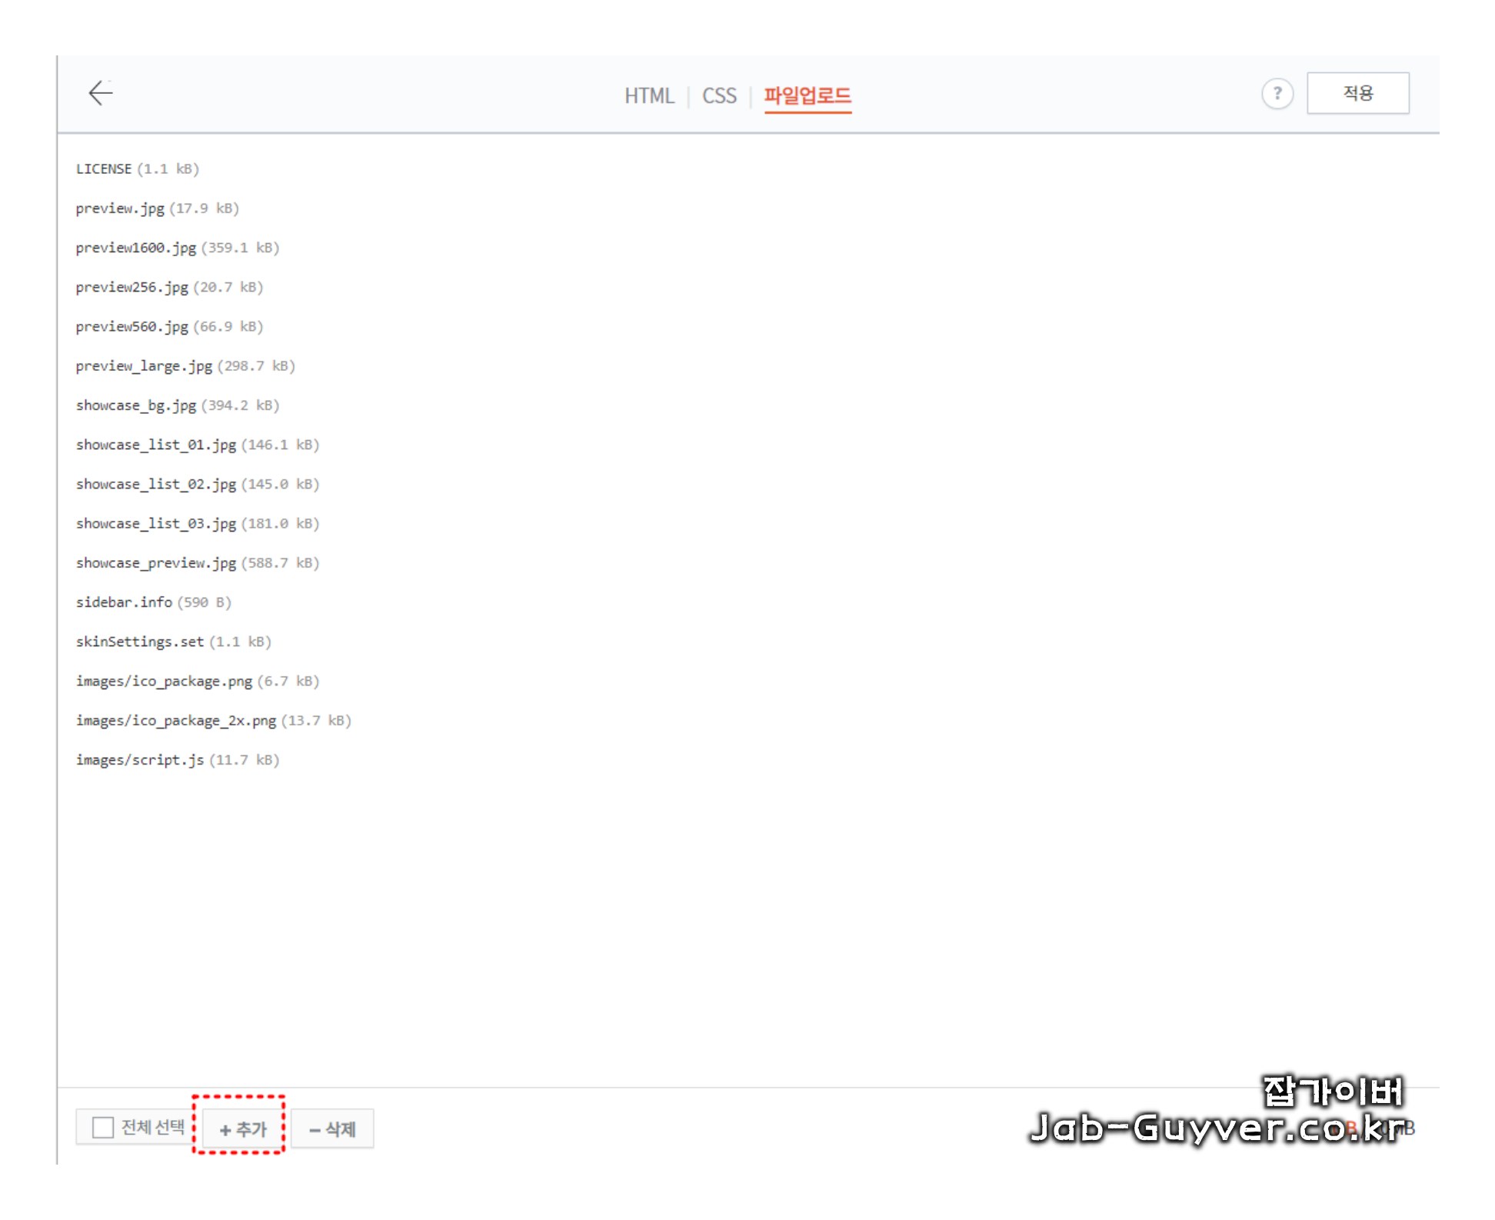Select preview1600.jpg file entry
This screenshot has width=1495, height=1220.
[136, 248]
